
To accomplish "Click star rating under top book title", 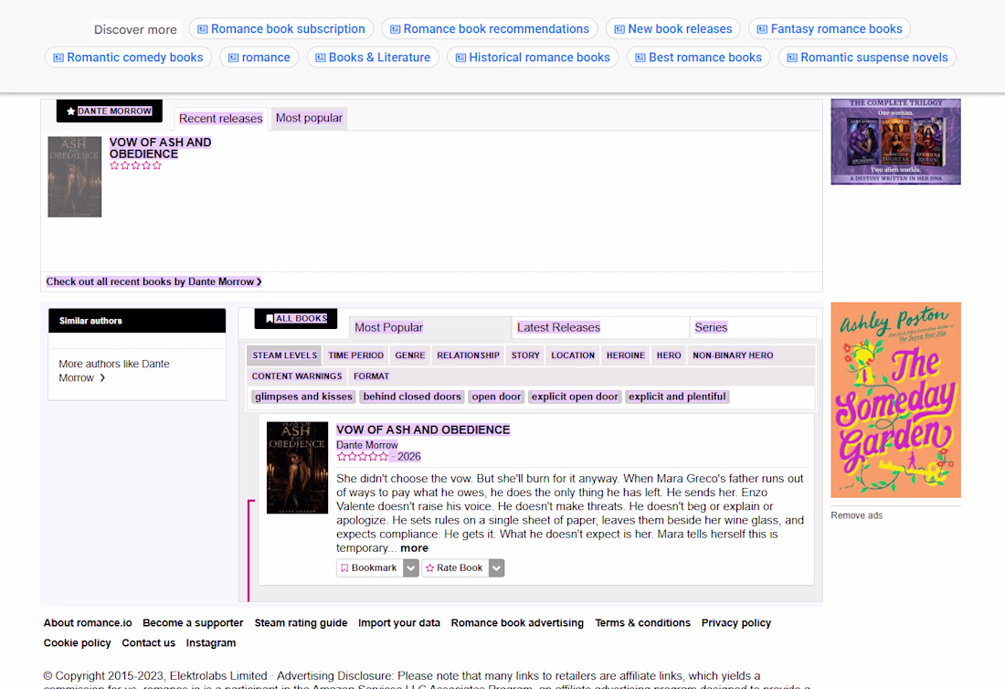I will 135,165.
